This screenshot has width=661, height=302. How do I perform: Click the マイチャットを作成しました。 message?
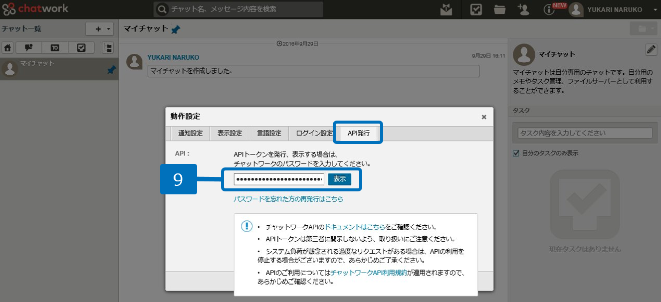(313, 71)
